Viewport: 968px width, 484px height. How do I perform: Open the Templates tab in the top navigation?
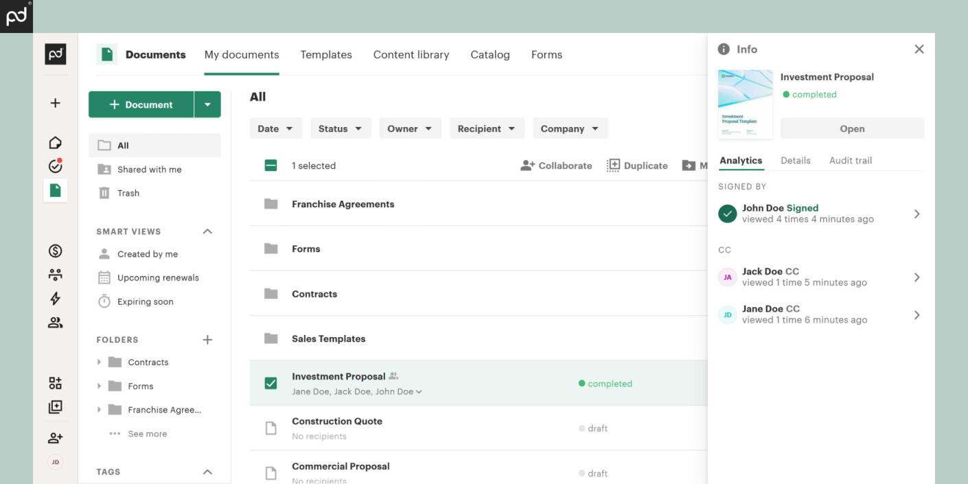point(326,54)
